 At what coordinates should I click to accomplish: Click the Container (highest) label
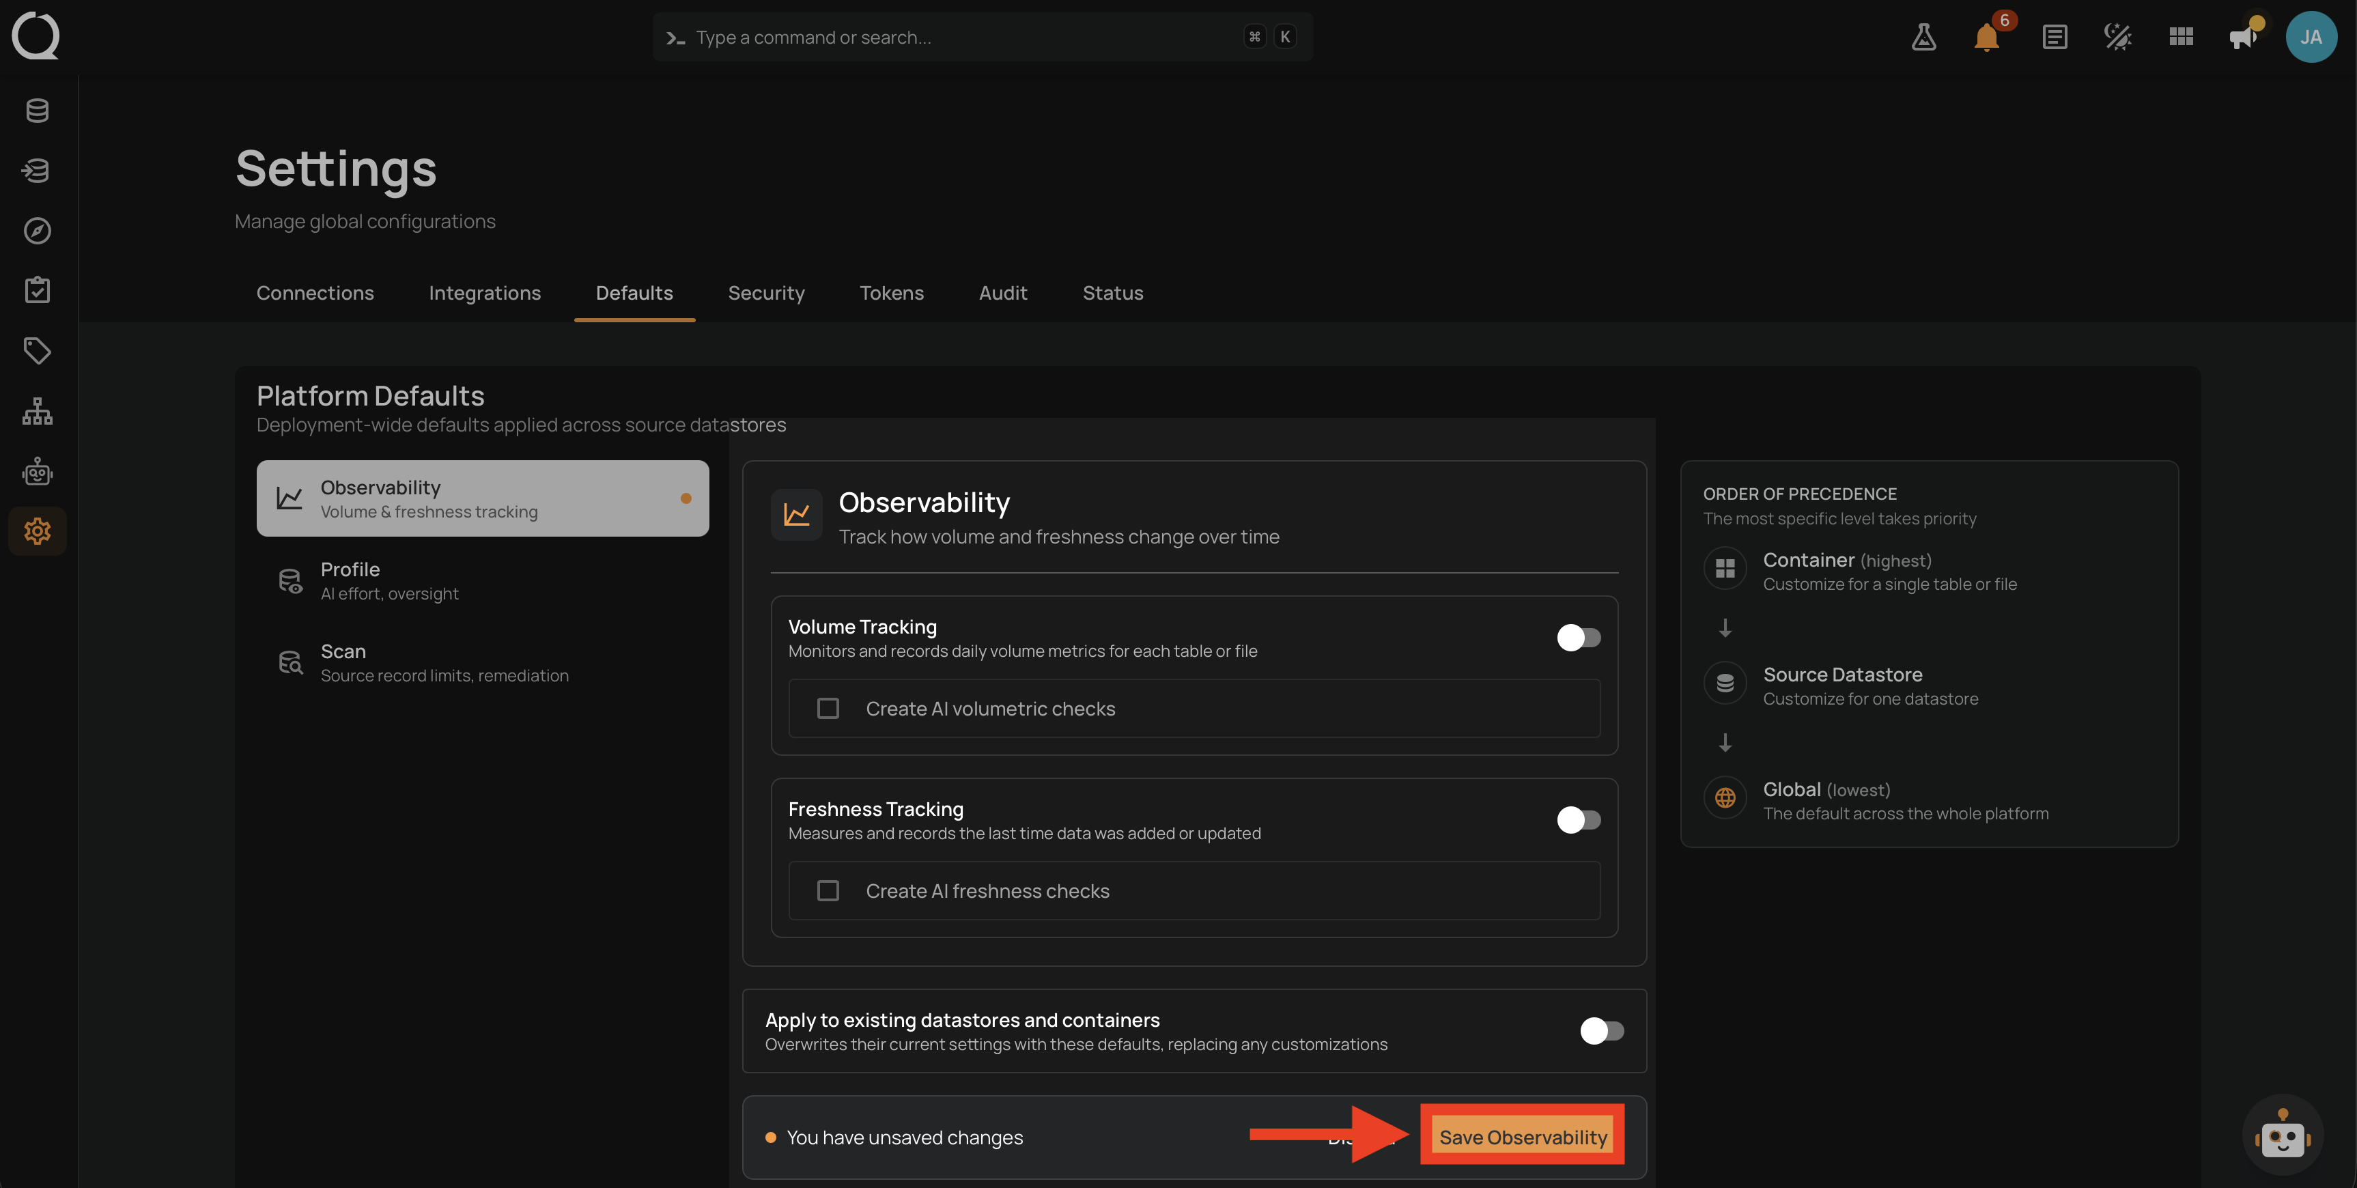(1846, 560)
